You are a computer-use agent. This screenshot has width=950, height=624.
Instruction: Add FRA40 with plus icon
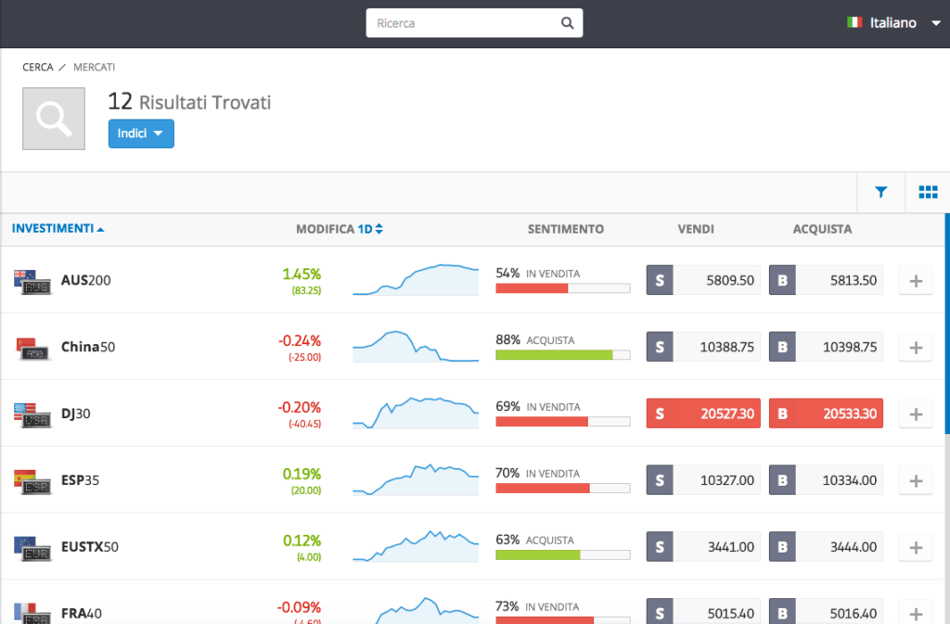pos(916,613)
